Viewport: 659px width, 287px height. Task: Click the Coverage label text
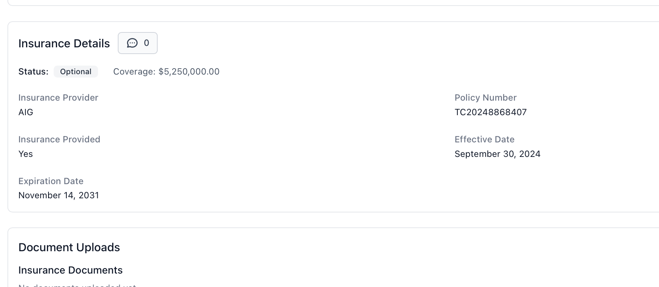click(134, 72)
